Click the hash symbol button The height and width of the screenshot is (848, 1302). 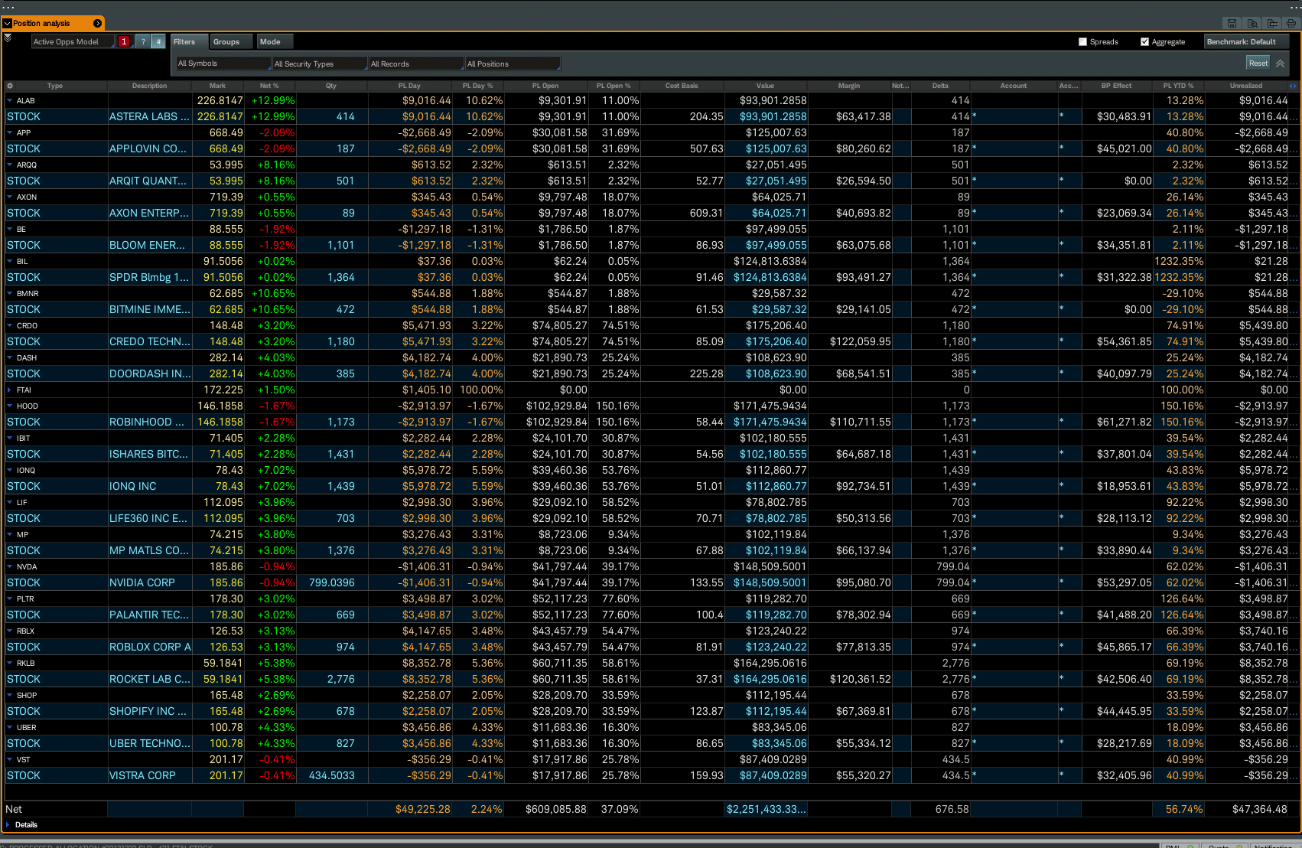[x=158, y=42]
